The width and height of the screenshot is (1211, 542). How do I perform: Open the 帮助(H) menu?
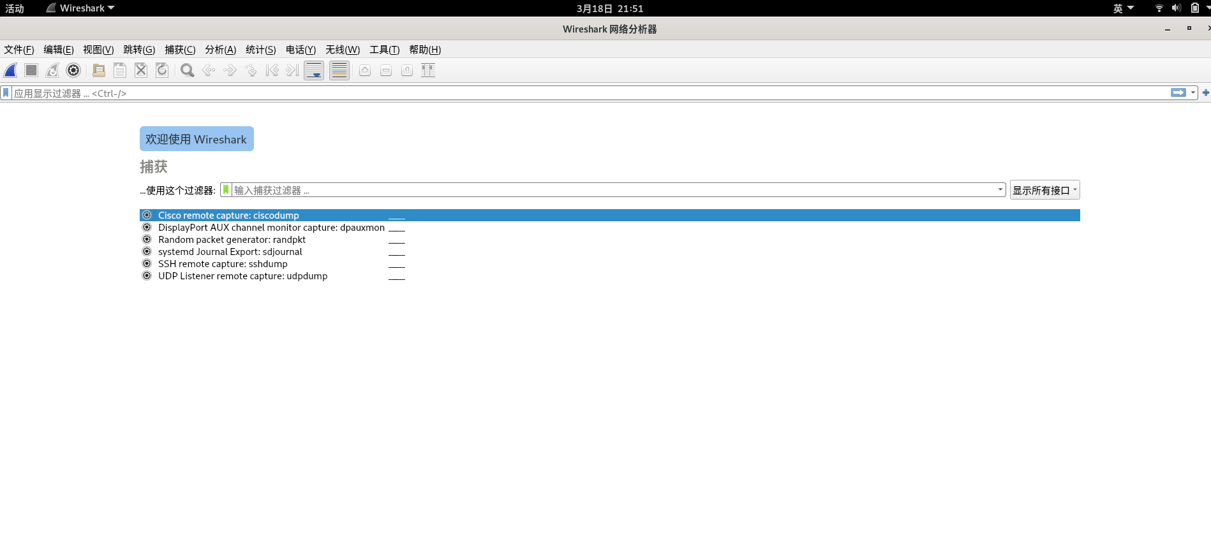[425, 50]
